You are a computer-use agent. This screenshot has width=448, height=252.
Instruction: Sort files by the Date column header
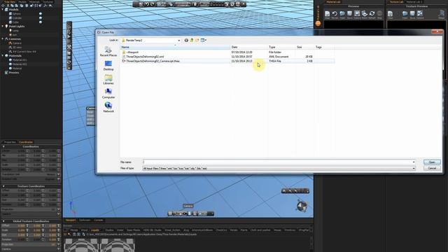coord(249,47)
